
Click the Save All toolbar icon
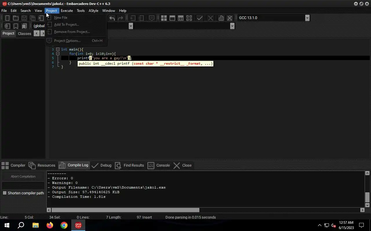(x=32, y=18)
